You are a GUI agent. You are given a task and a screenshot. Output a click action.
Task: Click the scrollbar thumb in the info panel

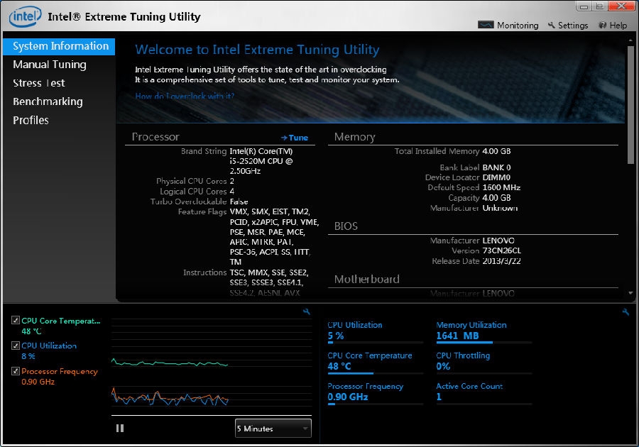[x=630, y=104]
